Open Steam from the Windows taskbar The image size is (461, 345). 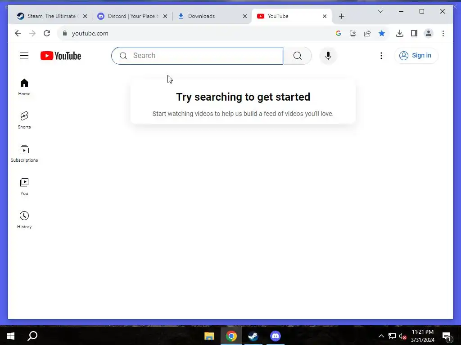tap(253, 336)
